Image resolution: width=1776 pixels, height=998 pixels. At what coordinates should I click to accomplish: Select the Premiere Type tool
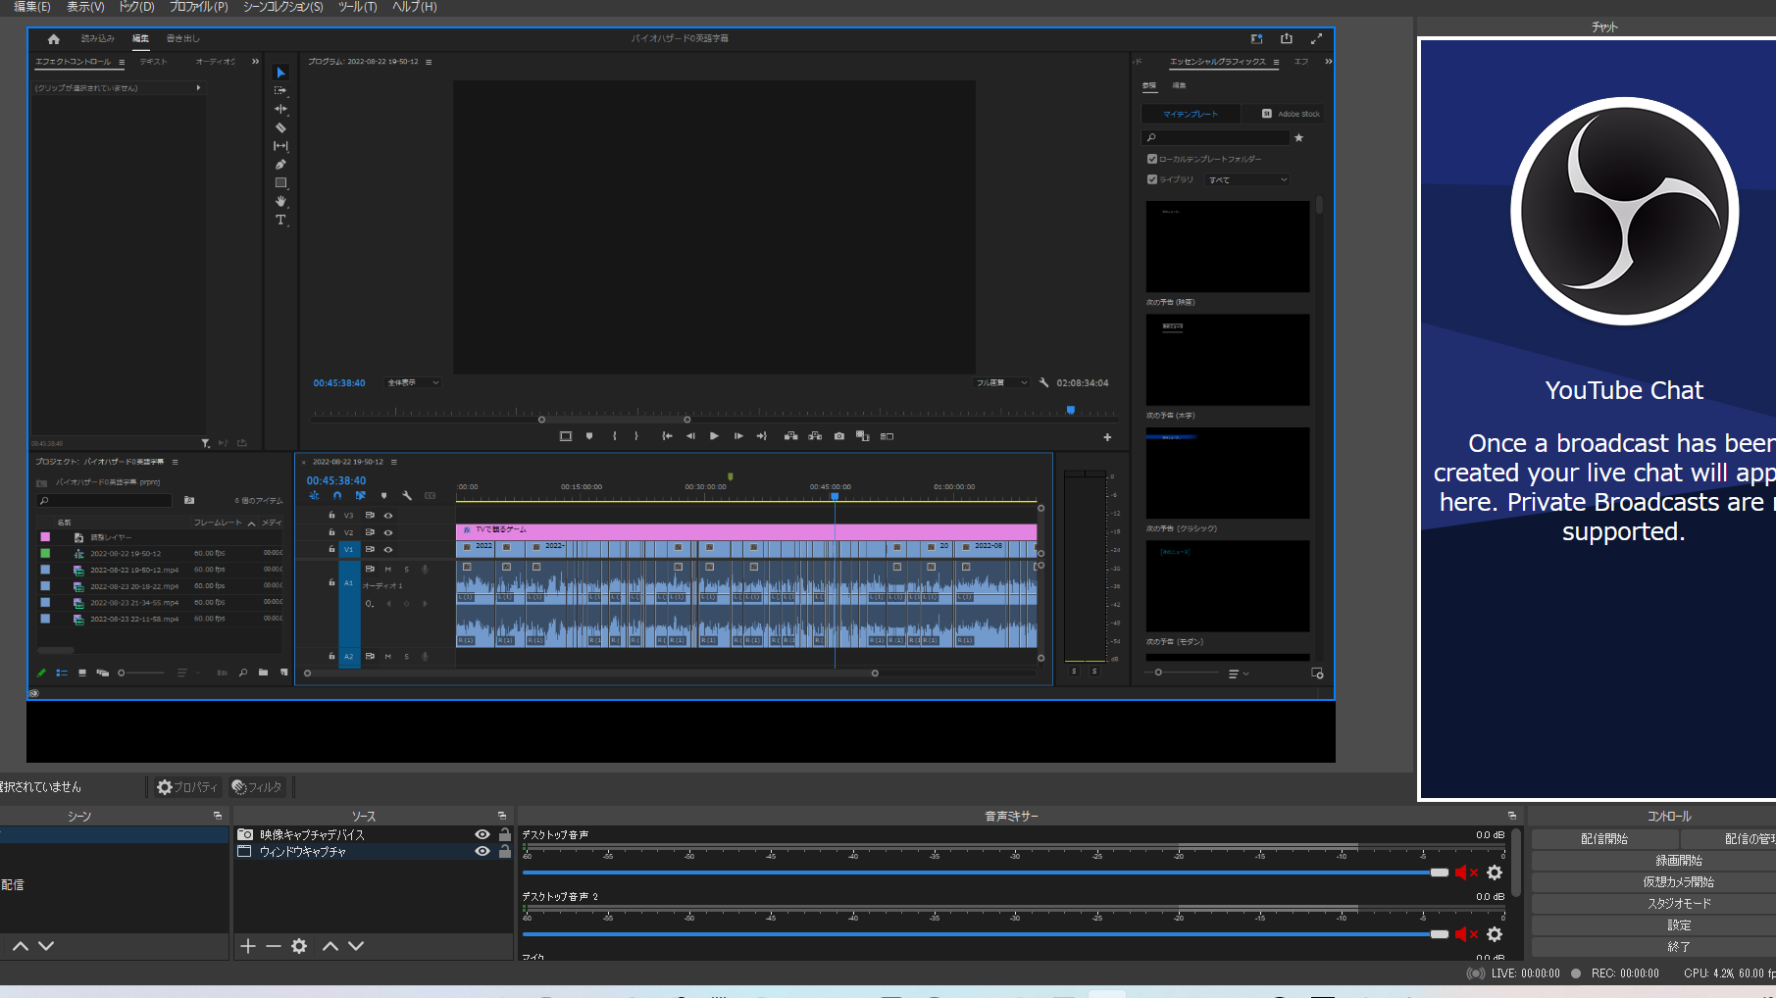point(281,220)
